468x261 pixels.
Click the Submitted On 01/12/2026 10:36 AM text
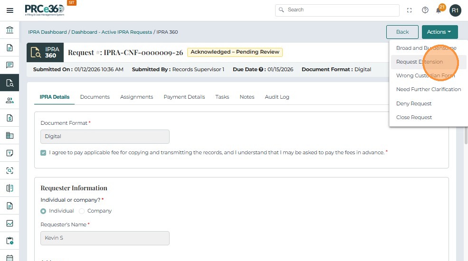(78, 69)
